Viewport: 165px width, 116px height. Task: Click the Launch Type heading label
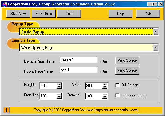tap(23, 40)
